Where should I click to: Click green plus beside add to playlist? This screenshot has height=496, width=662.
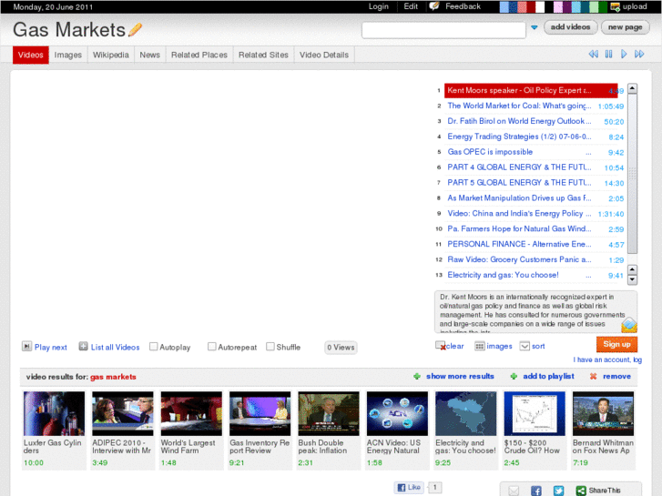click(514, 376)
